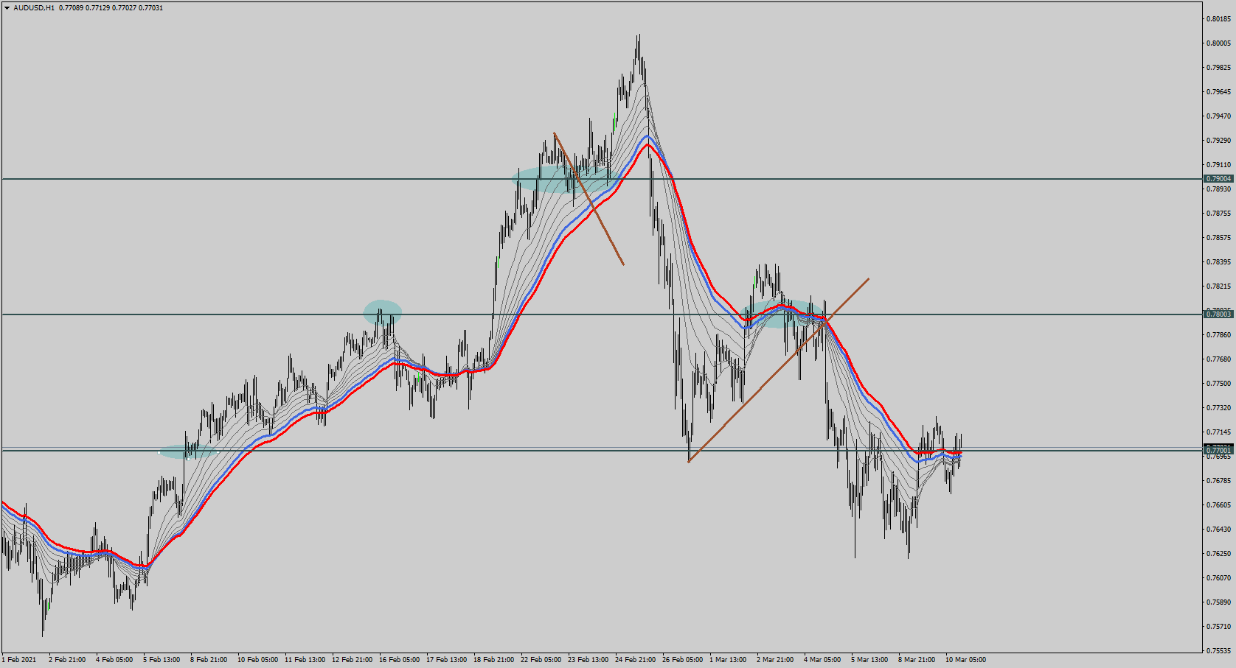Image resolution: width=1236 pixels, height=668 pixels.
Task: Click the 4 Feb 05:00 time label
Action: (114, 660)
